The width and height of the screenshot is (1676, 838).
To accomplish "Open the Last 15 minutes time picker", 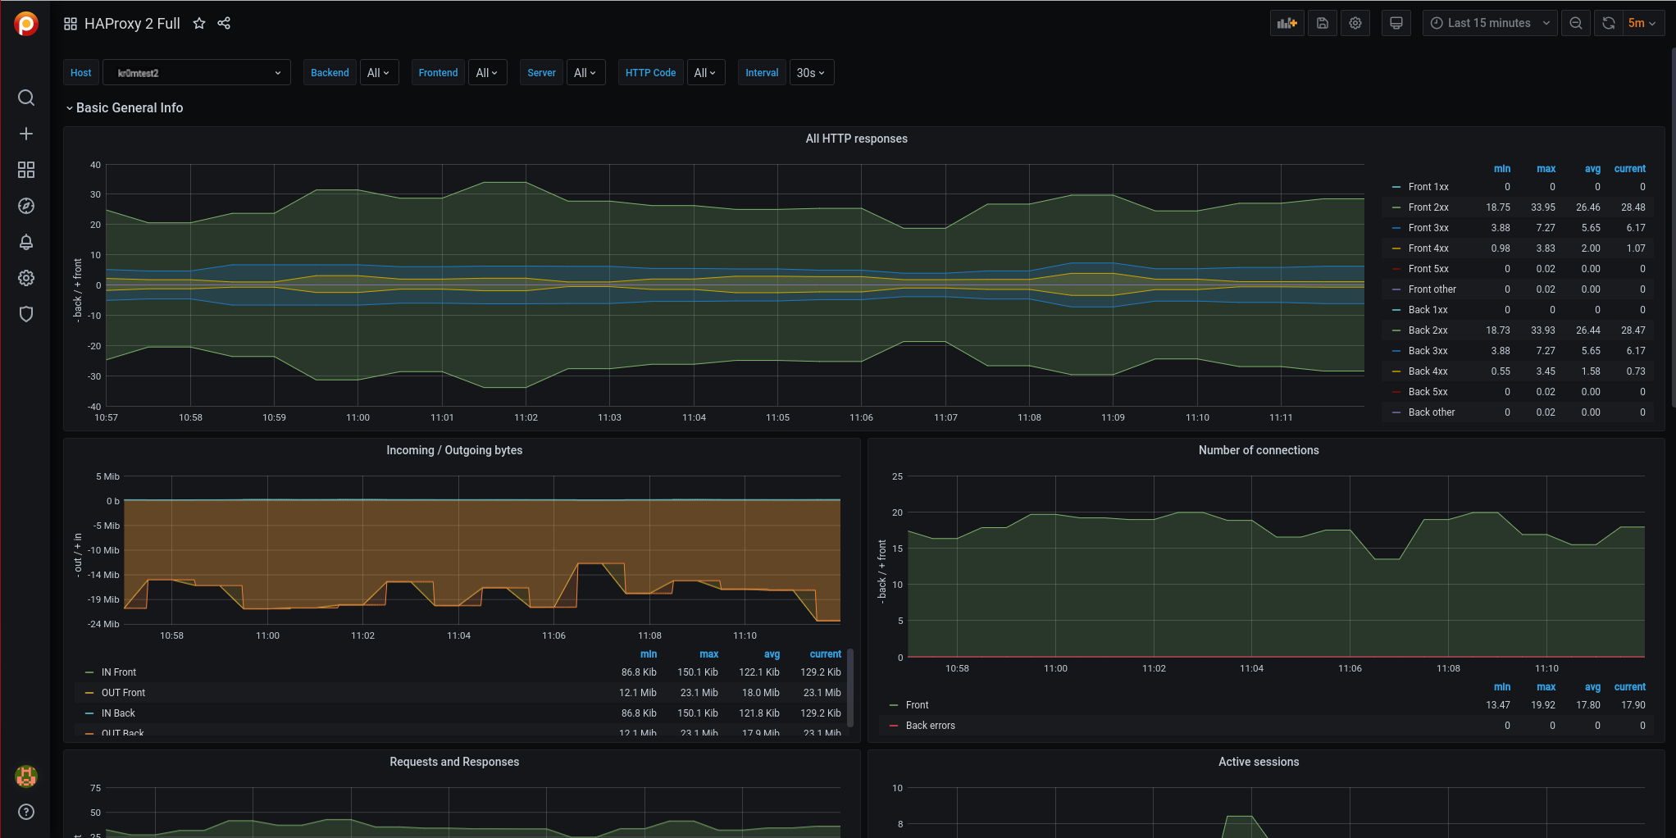I will point(1489,23).
